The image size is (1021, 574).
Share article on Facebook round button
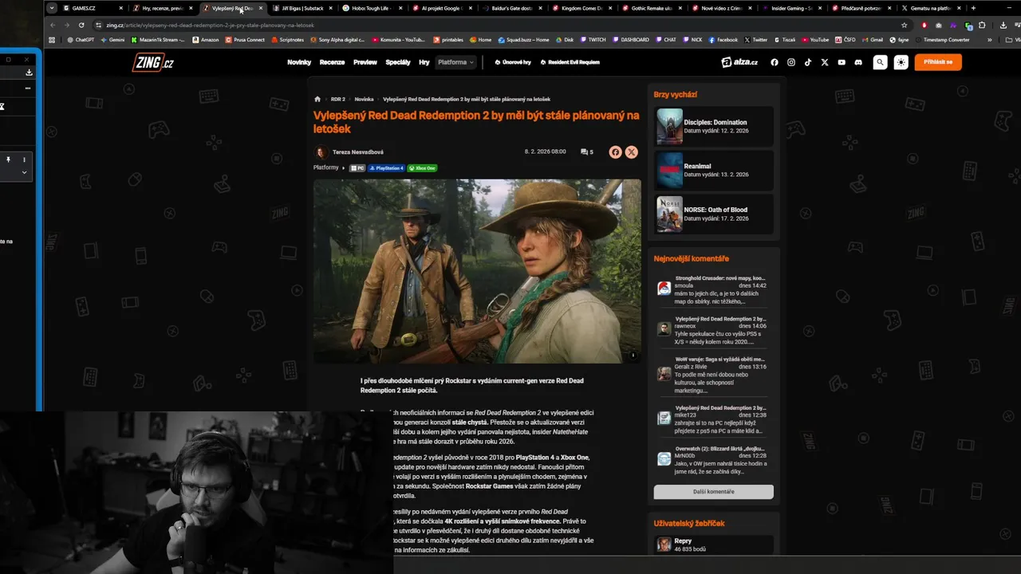pos(615,152)
